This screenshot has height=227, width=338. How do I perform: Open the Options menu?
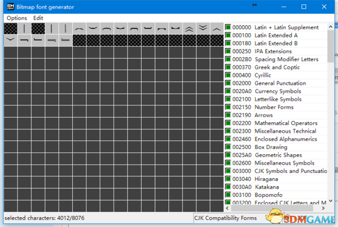[x=17, y=18]
